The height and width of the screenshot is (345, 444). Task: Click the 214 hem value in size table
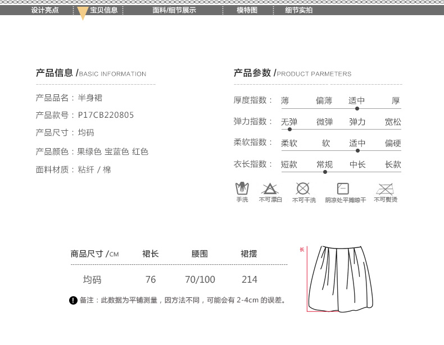pos(249,279)
